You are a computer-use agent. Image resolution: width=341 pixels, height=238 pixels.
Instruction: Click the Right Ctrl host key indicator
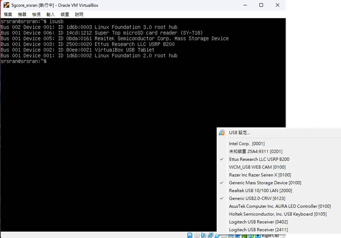point(270,236)
